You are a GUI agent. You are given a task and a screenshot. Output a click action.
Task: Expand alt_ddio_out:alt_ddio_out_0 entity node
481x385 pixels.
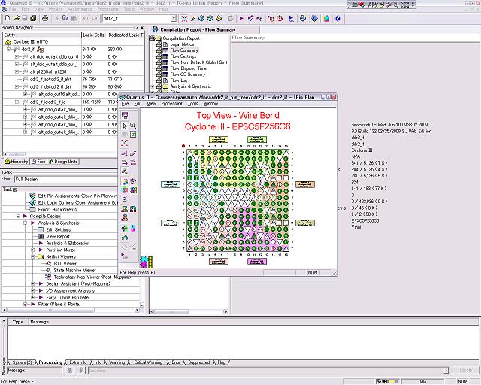point(17,57)
